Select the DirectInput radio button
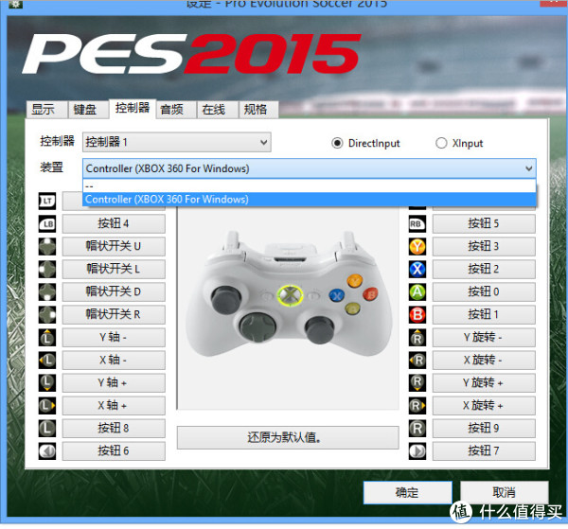Screen dimensions: 568x529 (337, 144)
